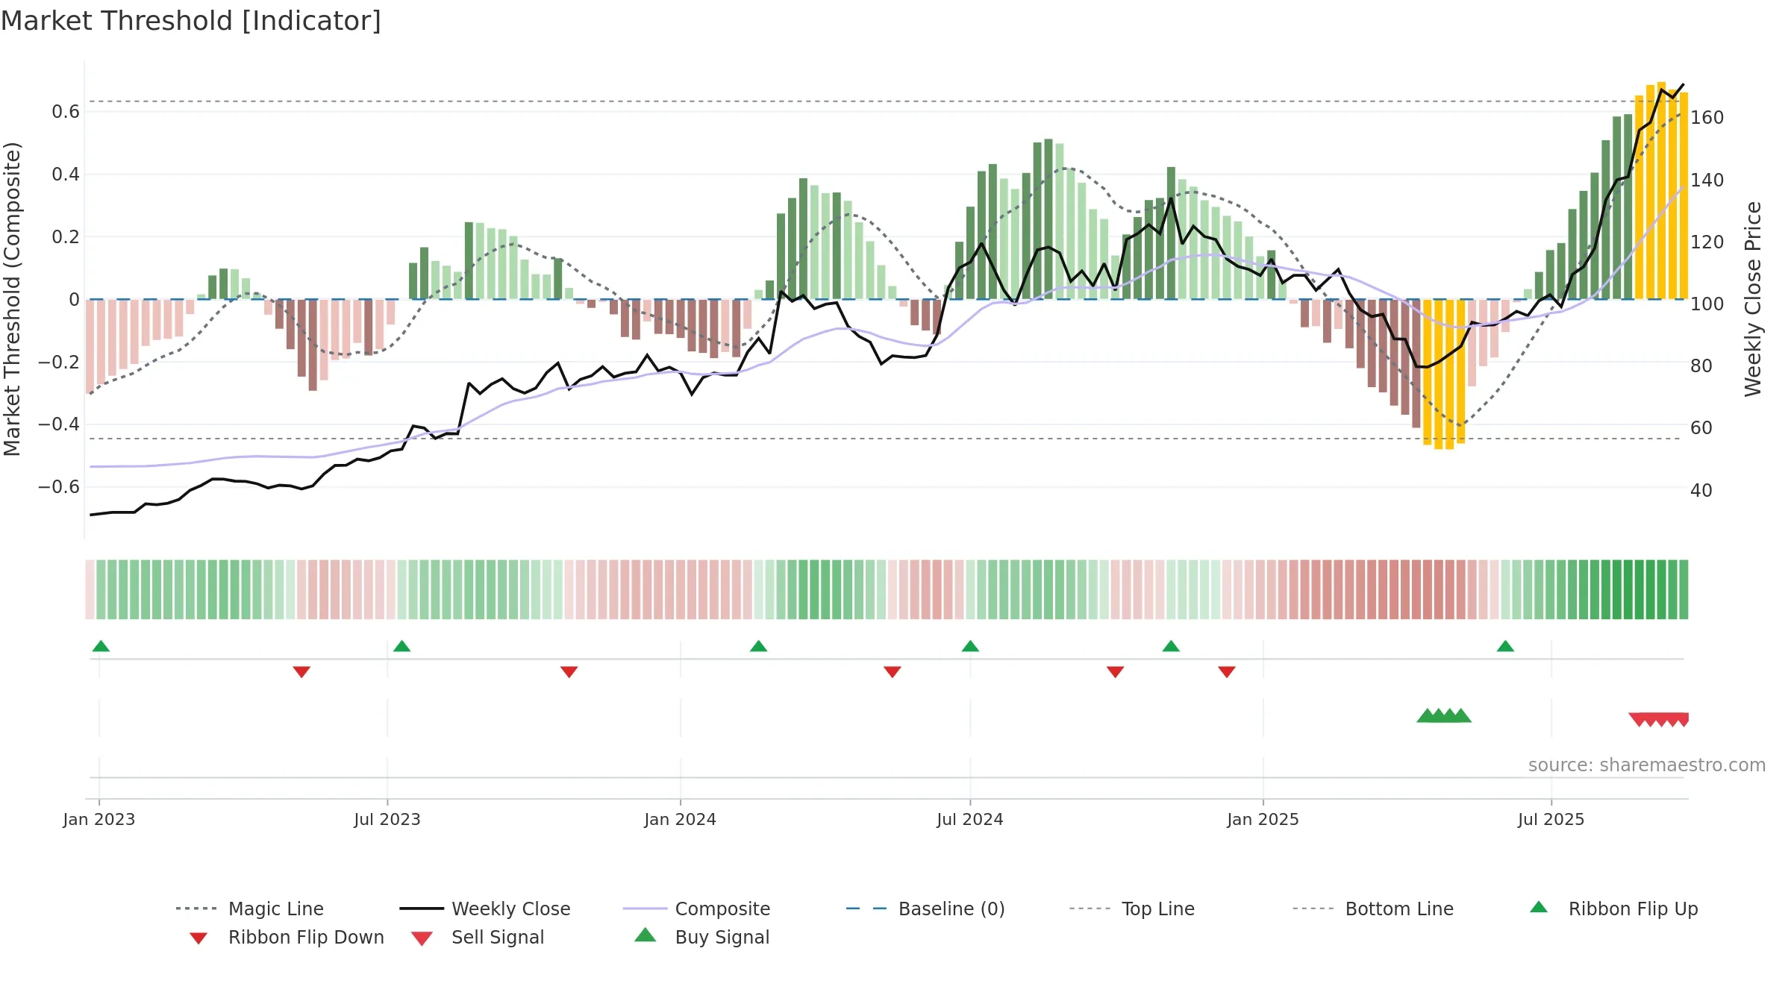The height and width of the screenshot is (1007, 1791).
Task: Click the Ribbon Flip Down marker around Oct 2024
Action: 1115,672
